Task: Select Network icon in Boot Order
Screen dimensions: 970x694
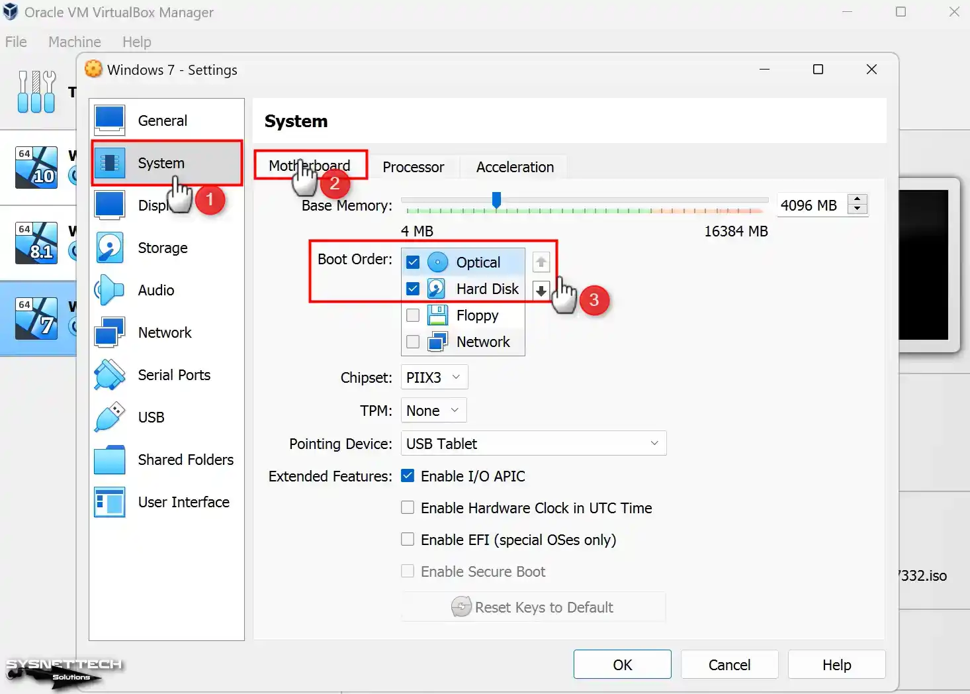Action: 437,342
